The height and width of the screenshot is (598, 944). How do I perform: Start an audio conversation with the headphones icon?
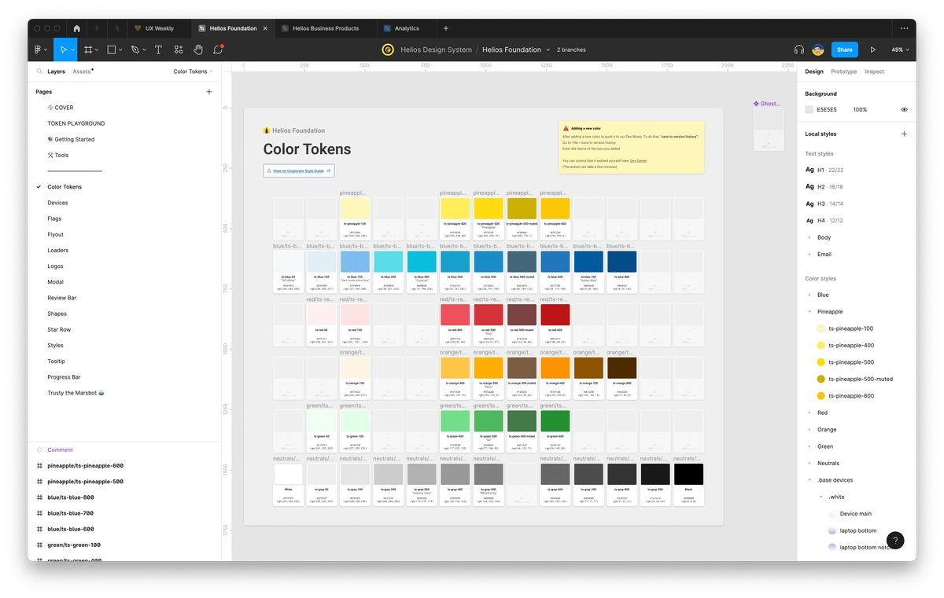(x=799, y=49)
